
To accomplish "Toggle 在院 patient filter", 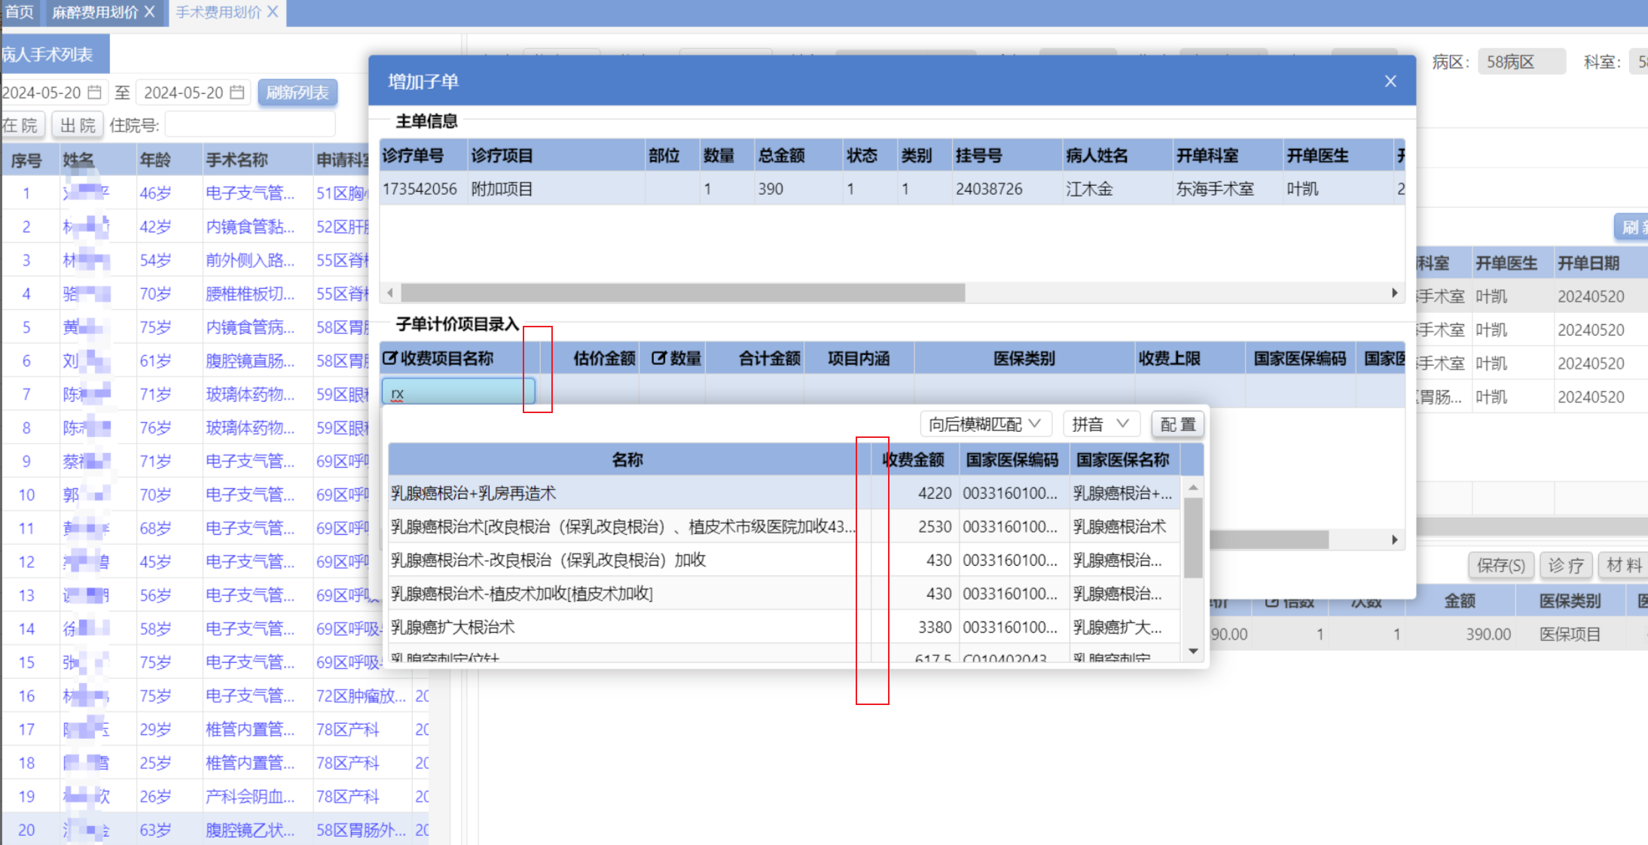I will (21, 125).
